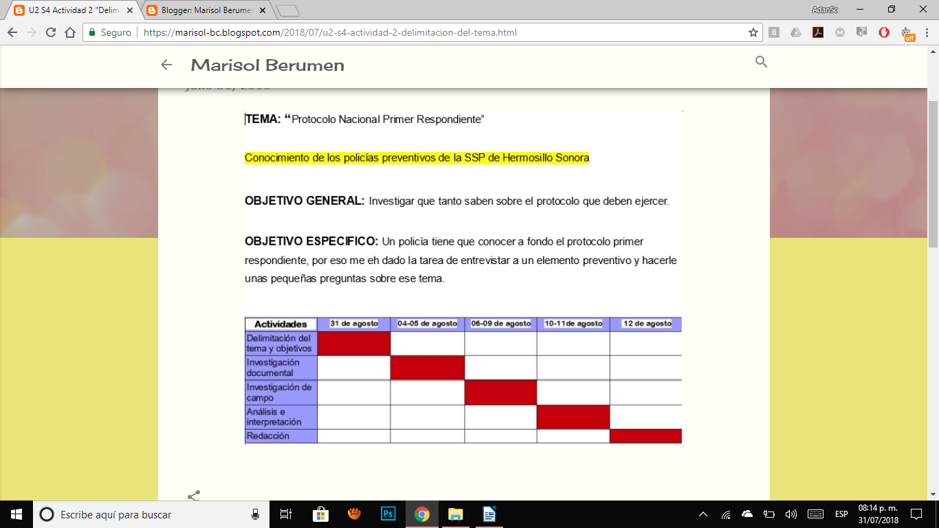Click the share icon below the post
This screenshot has width=939, height=528.
coord(193,494)
